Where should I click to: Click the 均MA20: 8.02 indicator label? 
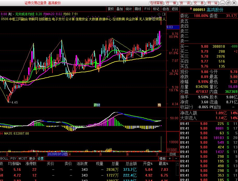(52, 14)
